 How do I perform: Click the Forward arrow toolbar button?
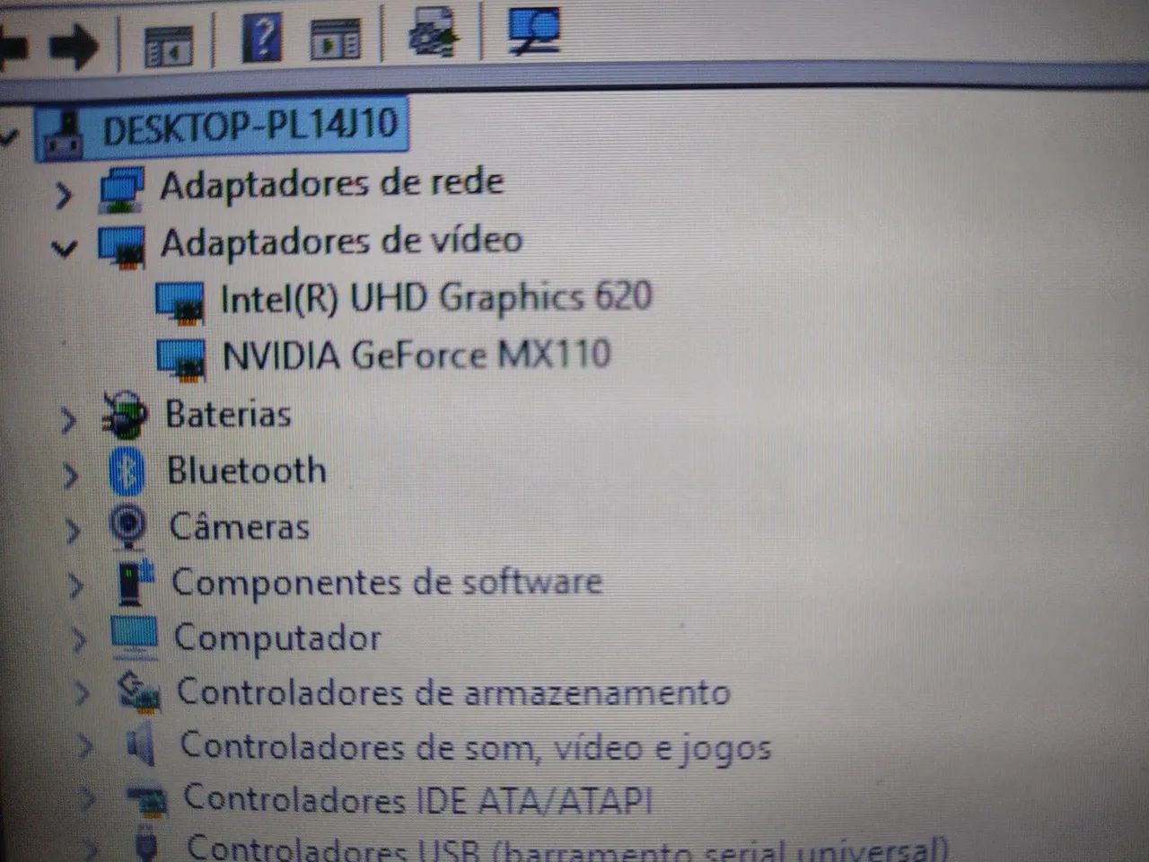[x=73, y=45]
